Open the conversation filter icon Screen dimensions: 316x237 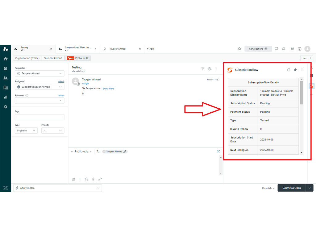point(203,69)
